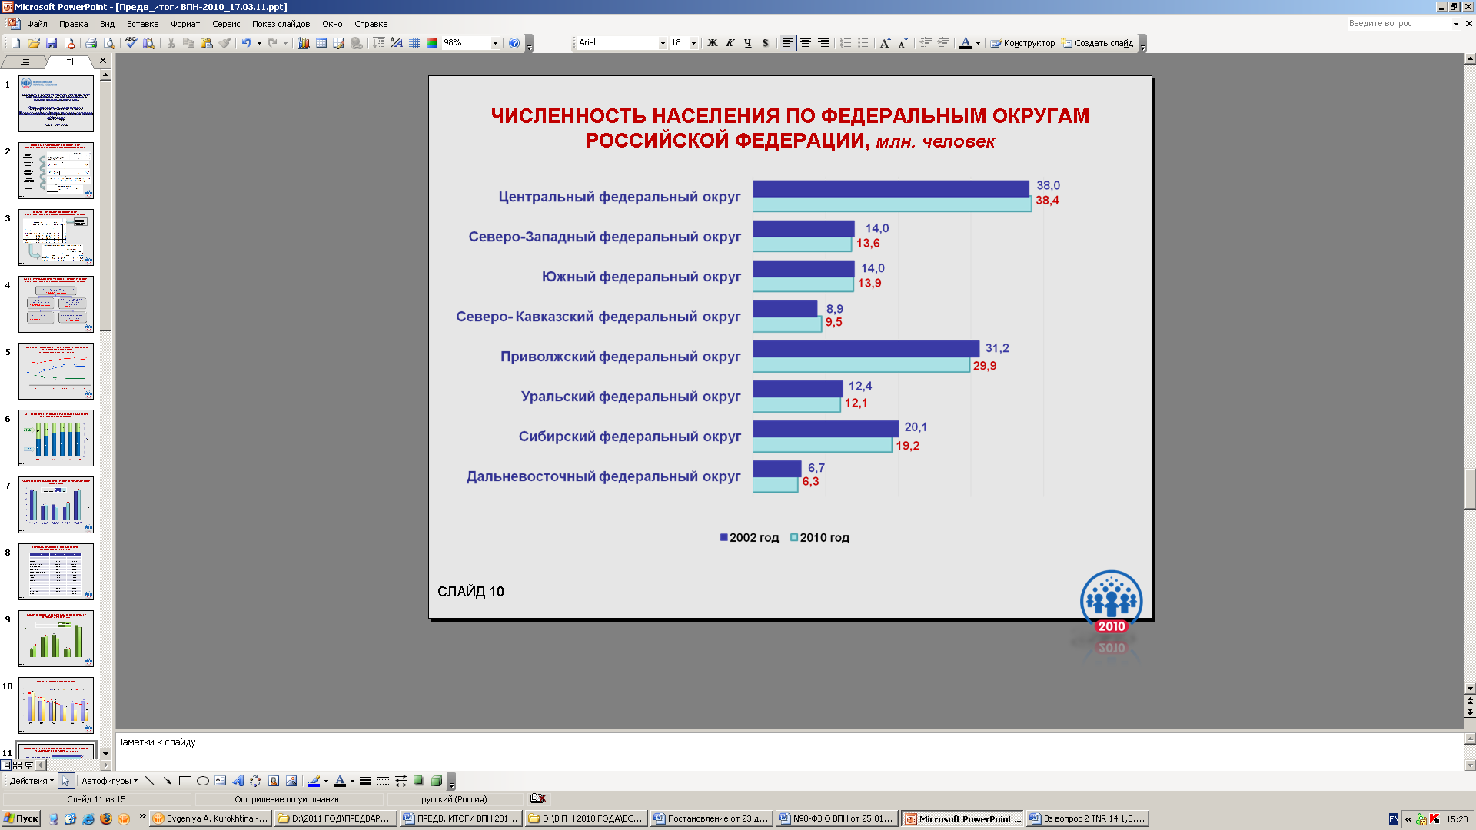The width and height of the screenshot is (1476, 830).
Task: Select slide 6 thumbnail
Action: point(56,437)
